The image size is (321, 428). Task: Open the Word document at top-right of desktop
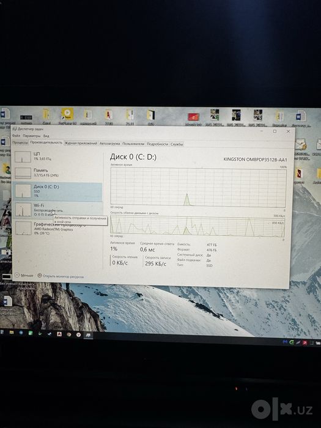[301, 116]
